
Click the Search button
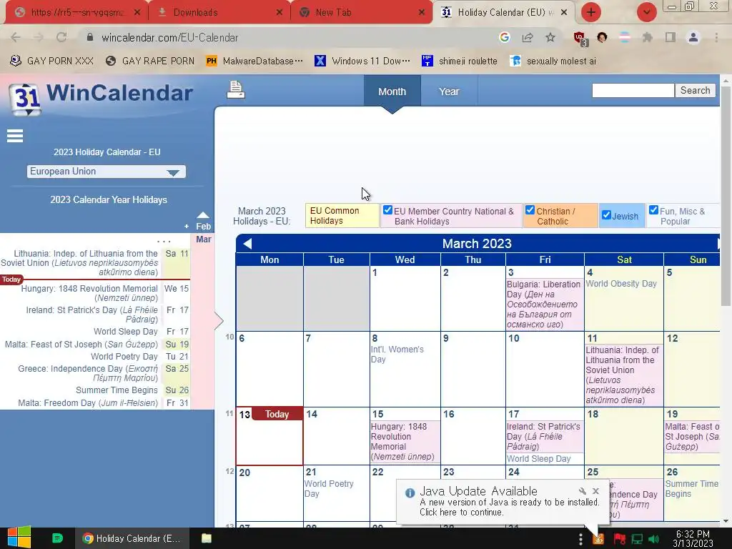click(x=695, y=90)
